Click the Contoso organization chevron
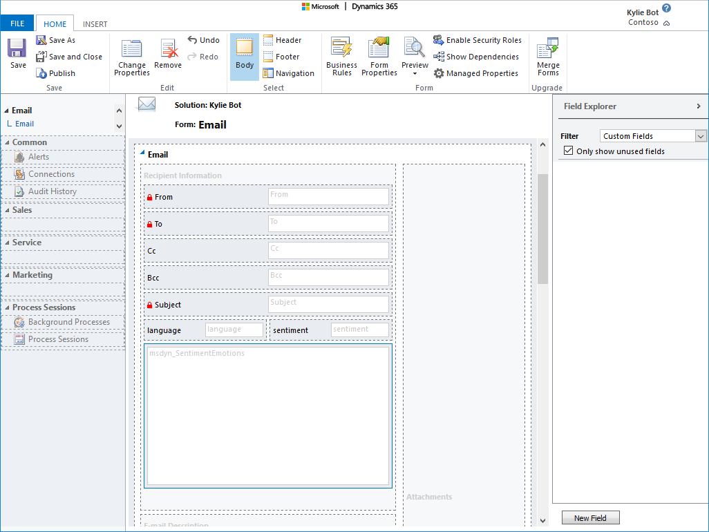The image size is (709, 532). point(666,23)
